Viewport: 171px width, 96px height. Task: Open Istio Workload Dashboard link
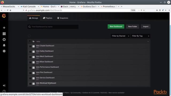(x=46, y=83)
